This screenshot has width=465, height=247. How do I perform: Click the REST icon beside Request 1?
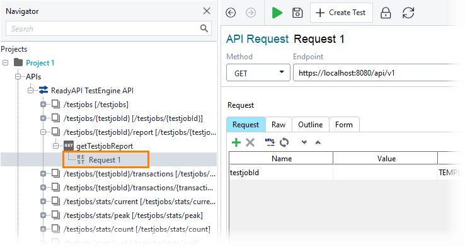point(81,159)
